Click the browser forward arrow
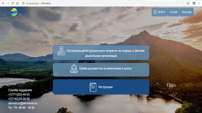The height and width of the screenshot is (113, 202). click(8, 3)
